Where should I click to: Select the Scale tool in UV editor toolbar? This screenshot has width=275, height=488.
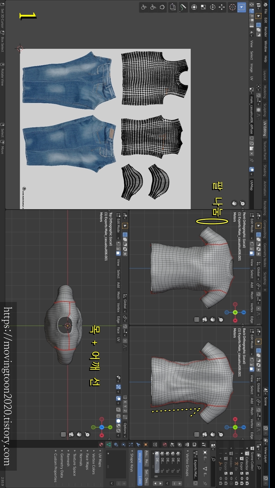point(203,7)
